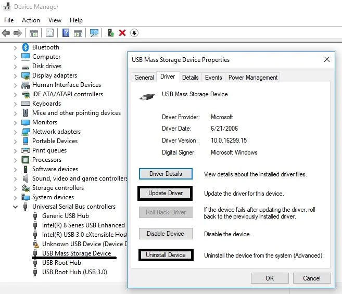The height and width of the screenshot is (294, 342).
Task: Toggle the action pane toolbar icon
Action: (x=78, y=33)
